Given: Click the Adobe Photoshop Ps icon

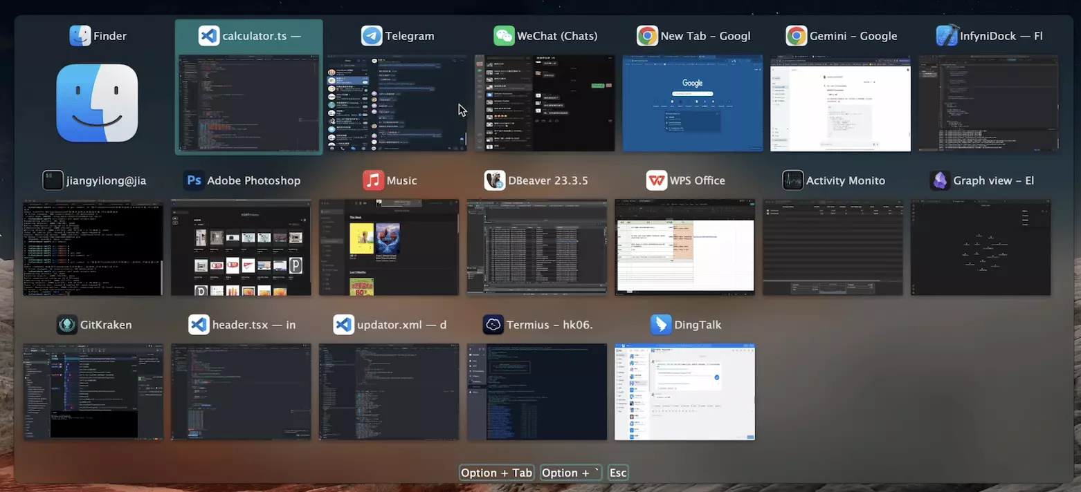Looking at the screenshot, I should coord(194,180).
